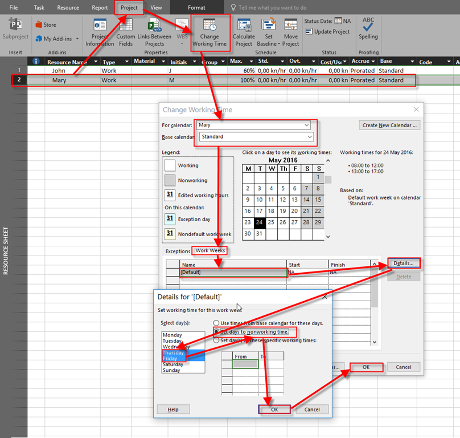Choose 'Set day(s) to these specific working times'
This screenshot has width=460, height=438.
[x=216, y=340]
